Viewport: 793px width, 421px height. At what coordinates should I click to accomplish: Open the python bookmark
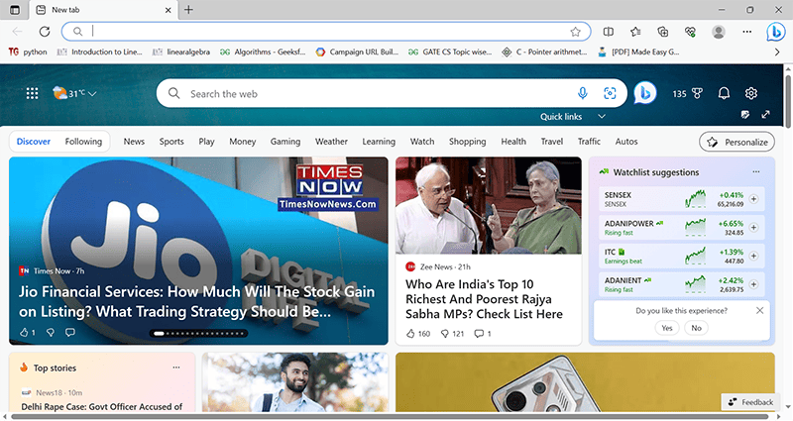coord(28,52)
